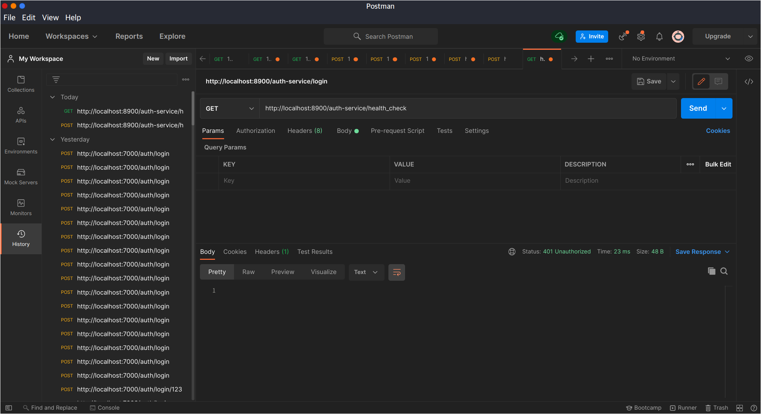Open the No Environment selector
The height and width of the screenshot is (414, 761).
pos(681,59)
